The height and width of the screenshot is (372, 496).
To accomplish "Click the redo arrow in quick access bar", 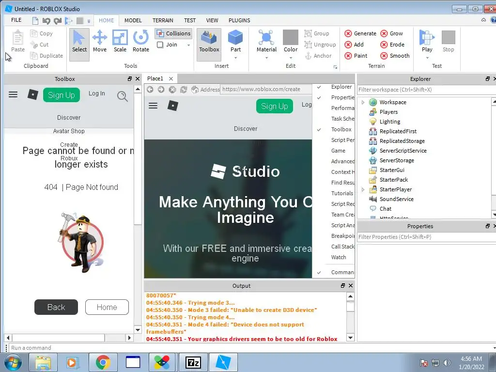I will tap(58, 21).
